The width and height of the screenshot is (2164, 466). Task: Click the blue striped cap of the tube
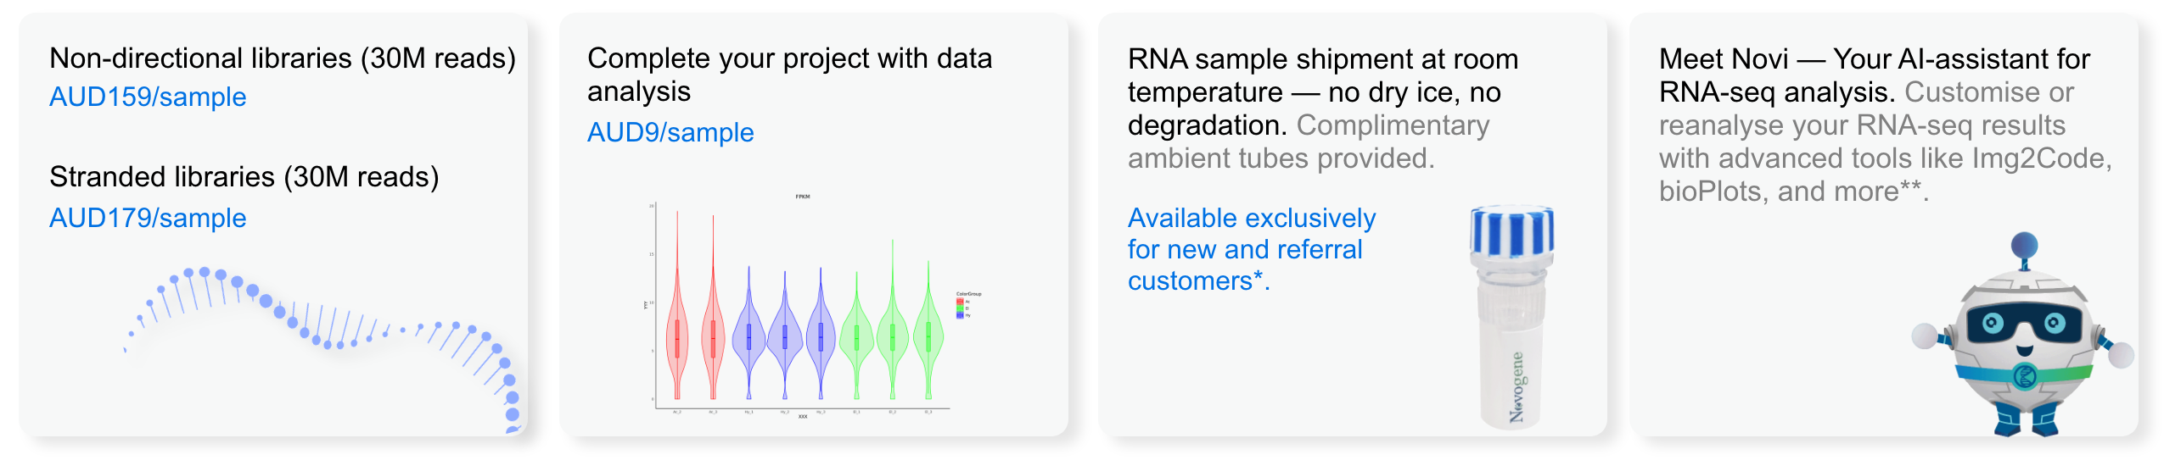point(1512,230)
